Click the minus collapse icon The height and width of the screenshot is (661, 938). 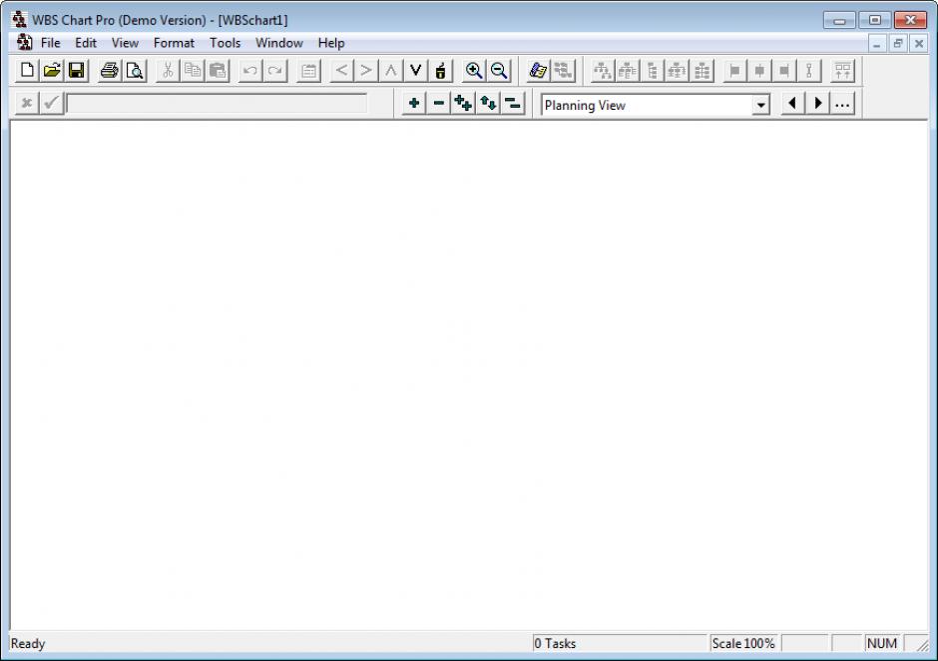point(438,104)
